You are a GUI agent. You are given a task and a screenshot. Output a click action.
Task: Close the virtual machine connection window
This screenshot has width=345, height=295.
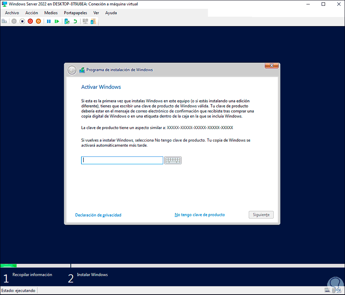pos(339,4)
